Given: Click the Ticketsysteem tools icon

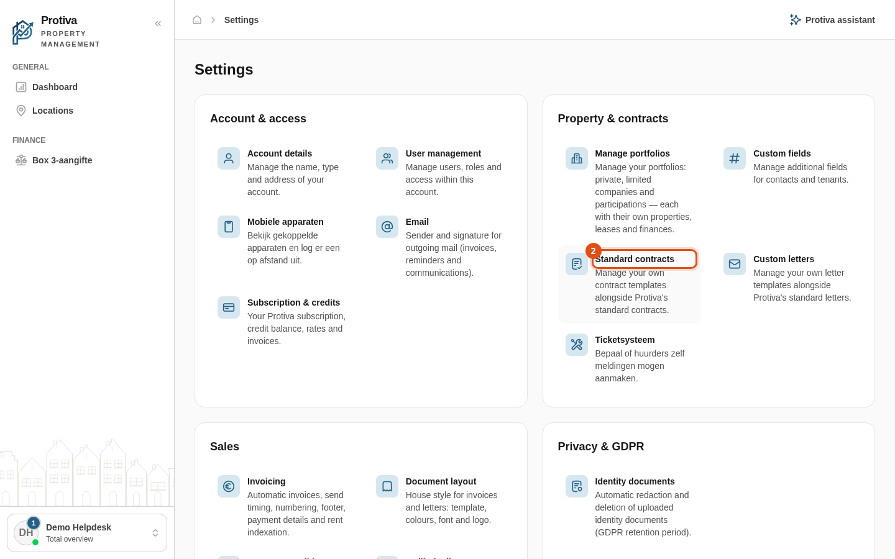Looking at the screenshot, I should [577, 345].
